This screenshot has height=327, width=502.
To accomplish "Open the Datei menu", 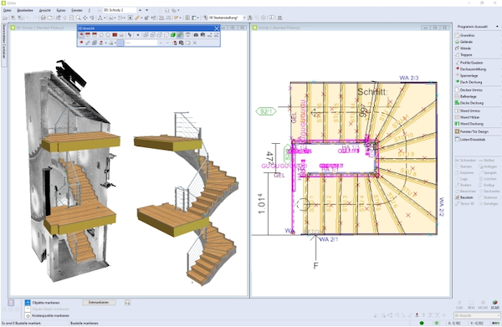I will pyautogui.click(x=7, y=10).
